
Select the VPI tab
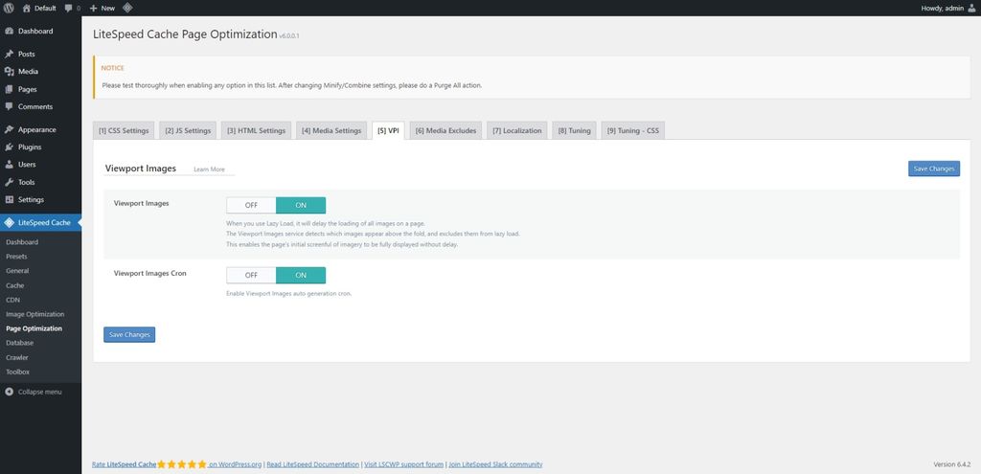(389, 130)
